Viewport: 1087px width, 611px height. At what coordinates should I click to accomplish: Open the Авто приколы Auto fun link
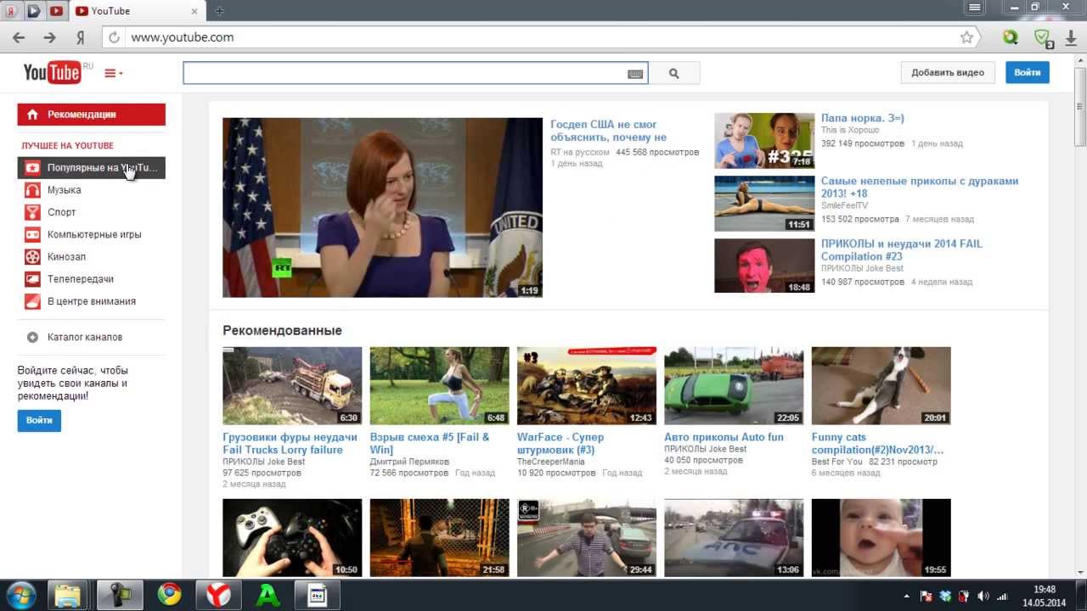724,437
